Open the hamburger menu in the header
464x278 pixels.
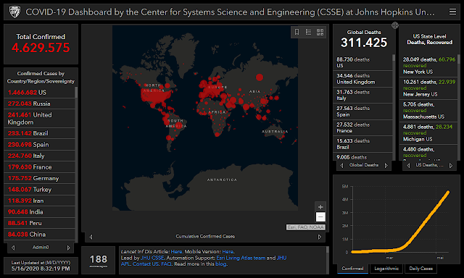452,12
